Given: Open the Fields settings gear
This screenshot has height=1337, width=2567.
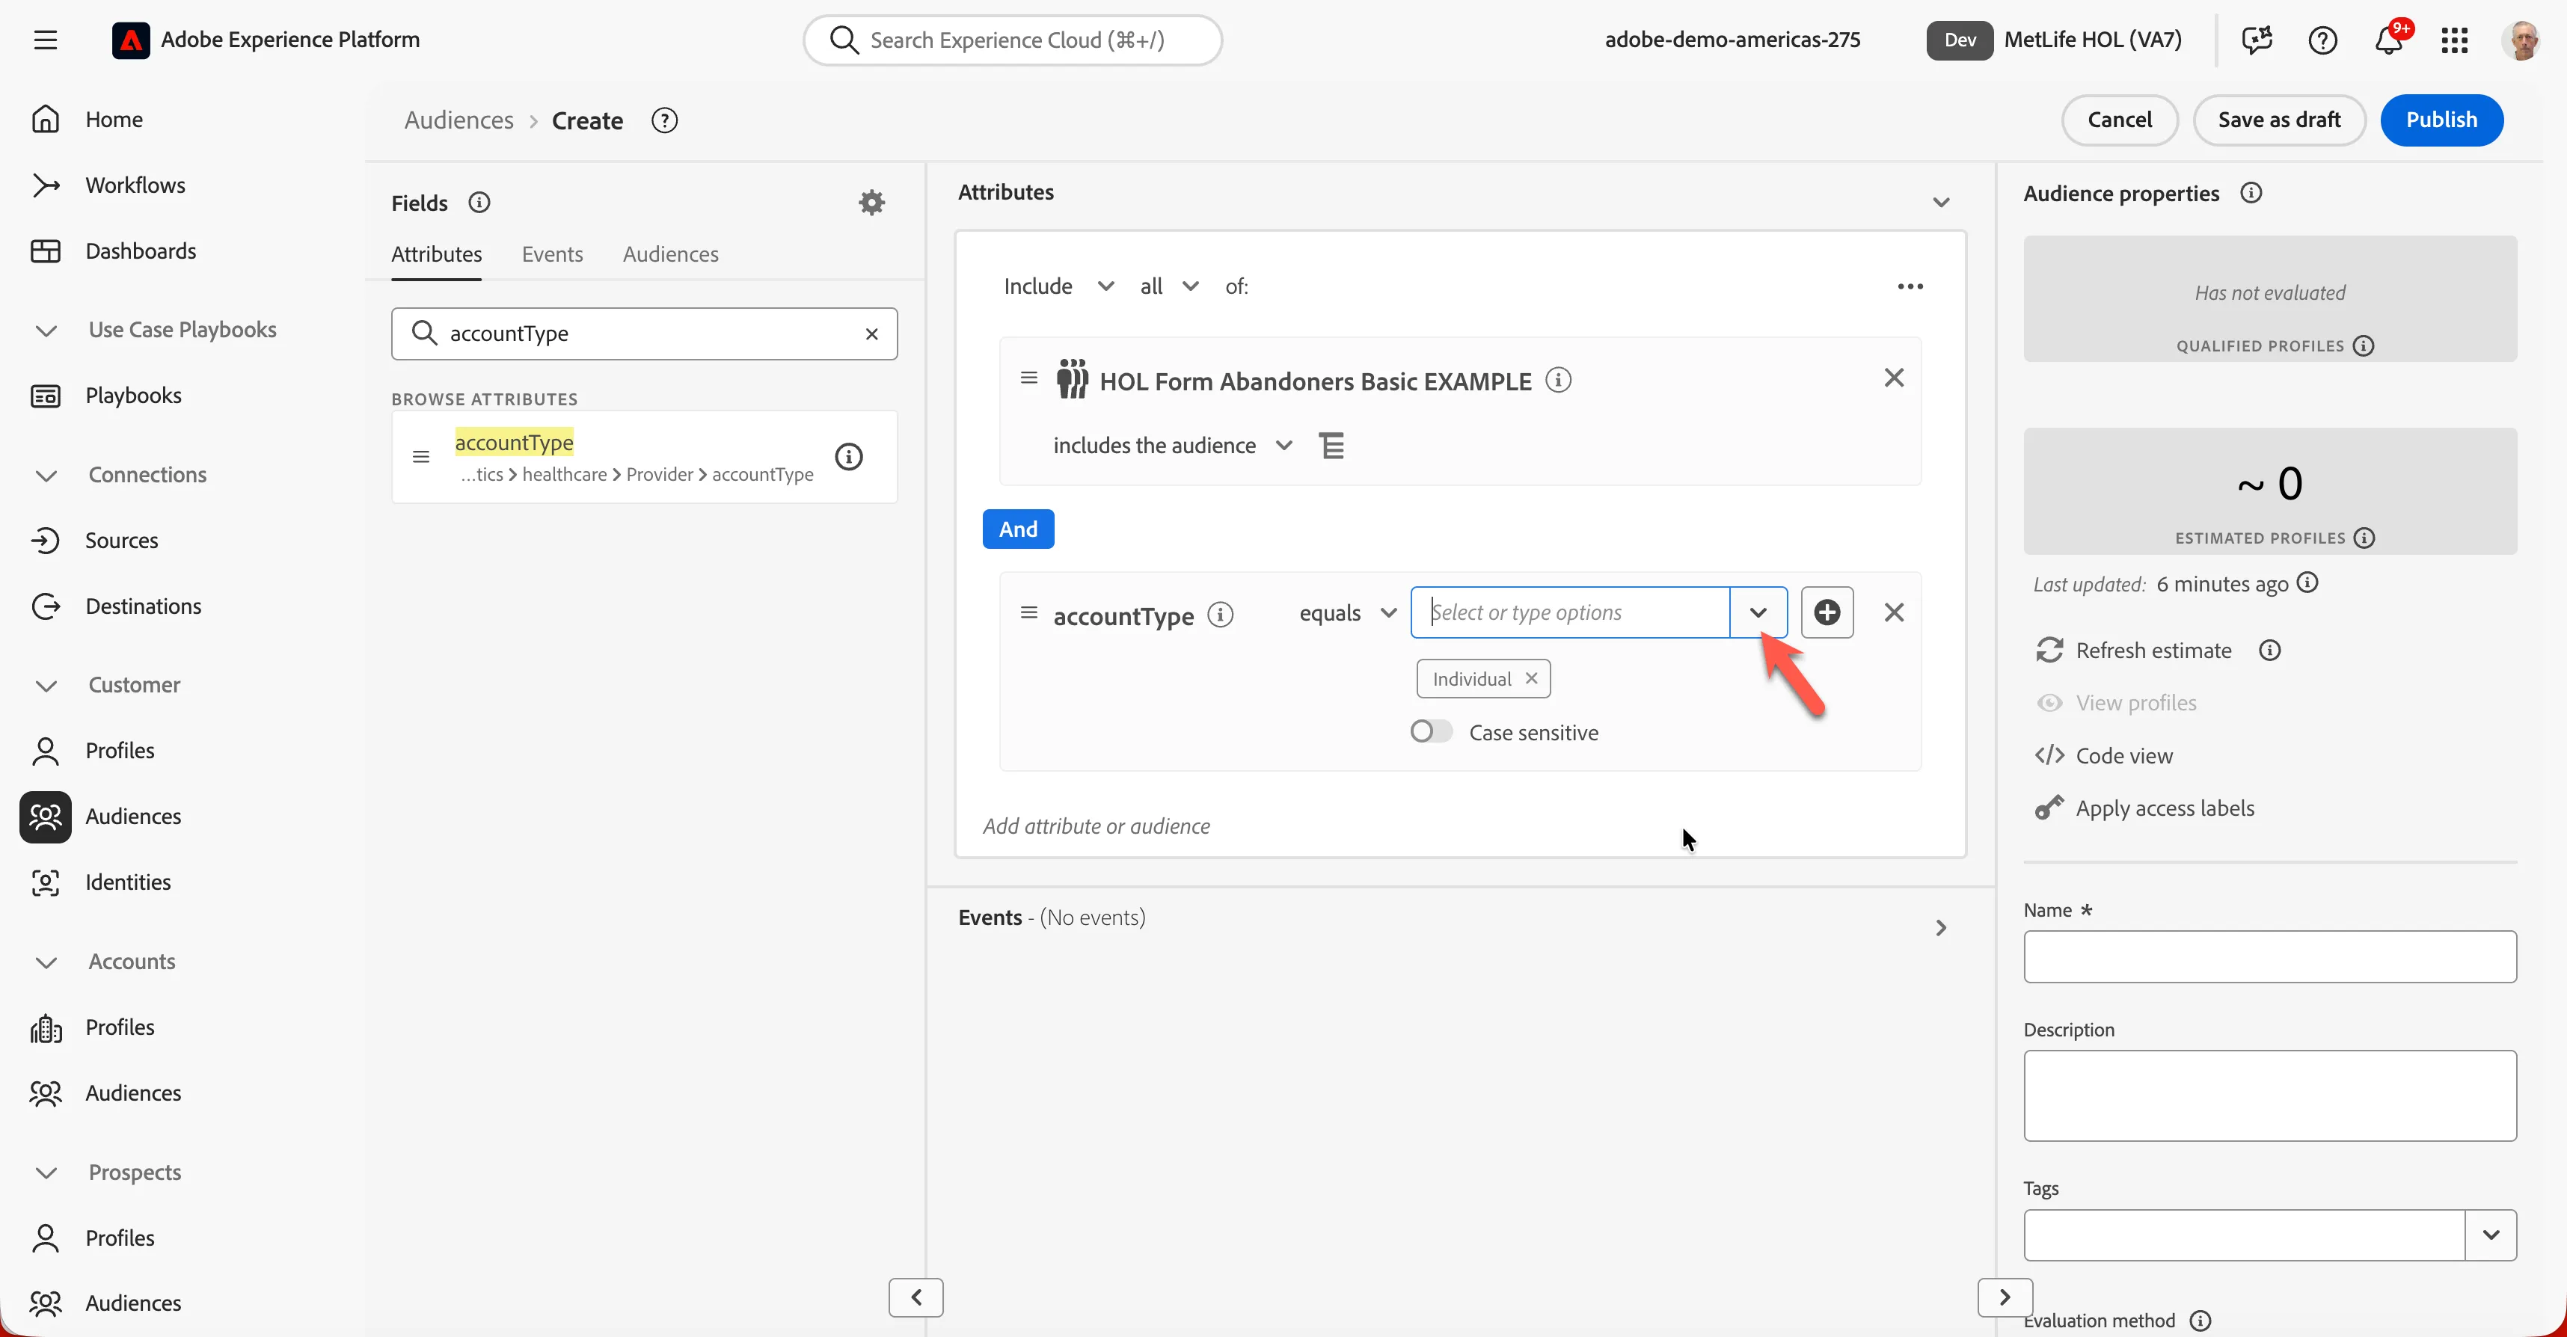Looking at the screenshot, I should tap(872, 203).
